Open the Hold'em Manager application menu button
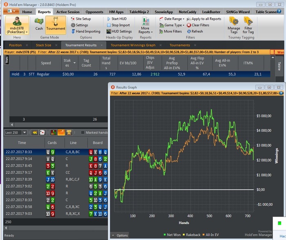 click(x=11, y=11)
